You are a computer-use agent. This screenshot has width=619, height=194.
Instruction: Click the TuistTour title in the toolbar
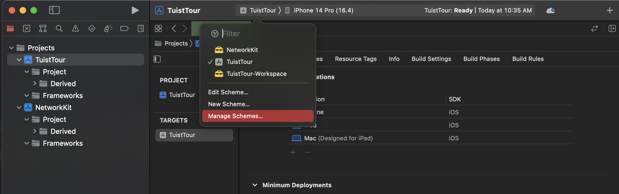click(x=184, y=10)
